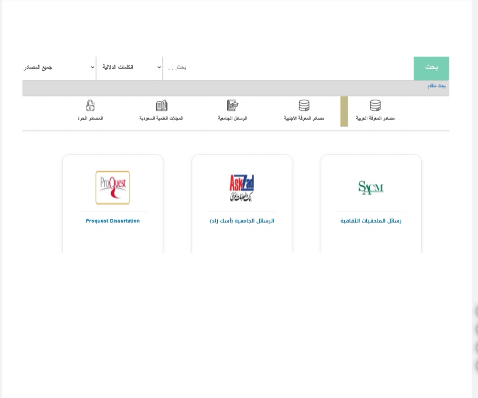Viewport: 478px width, 398px height.
Task: Expand the جميع المصادر sources dropdown
Action: coord(59,67)
